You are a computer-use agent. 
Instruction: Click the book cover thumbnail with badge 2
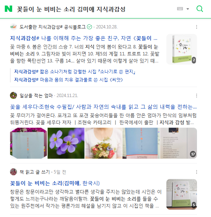tap(181, 49)
